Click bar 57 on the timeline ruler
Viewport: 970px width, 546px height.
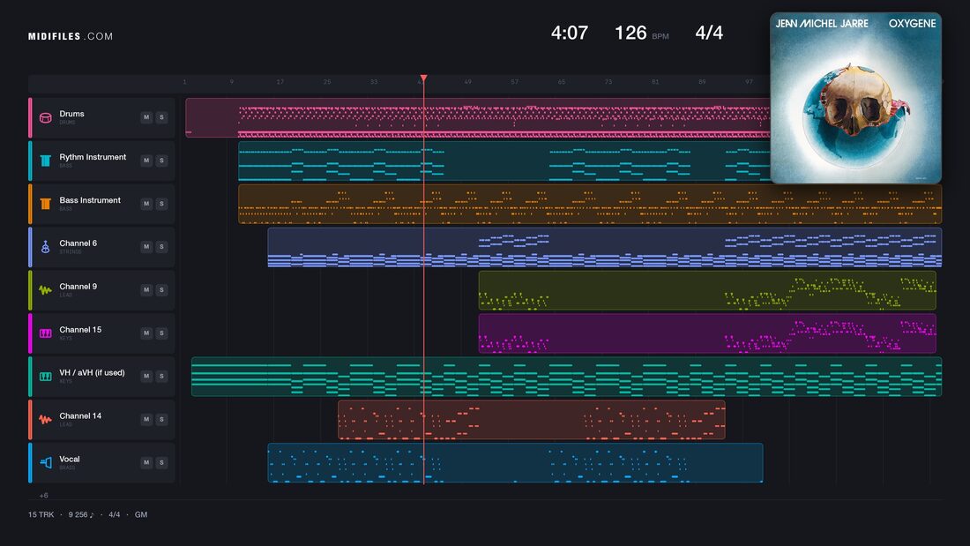[x=515, y=82]
